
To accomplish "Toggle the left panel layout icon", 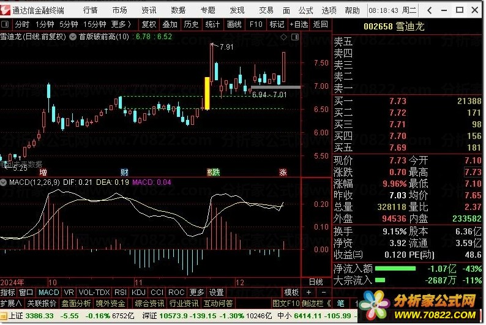I will click(5, 24).
